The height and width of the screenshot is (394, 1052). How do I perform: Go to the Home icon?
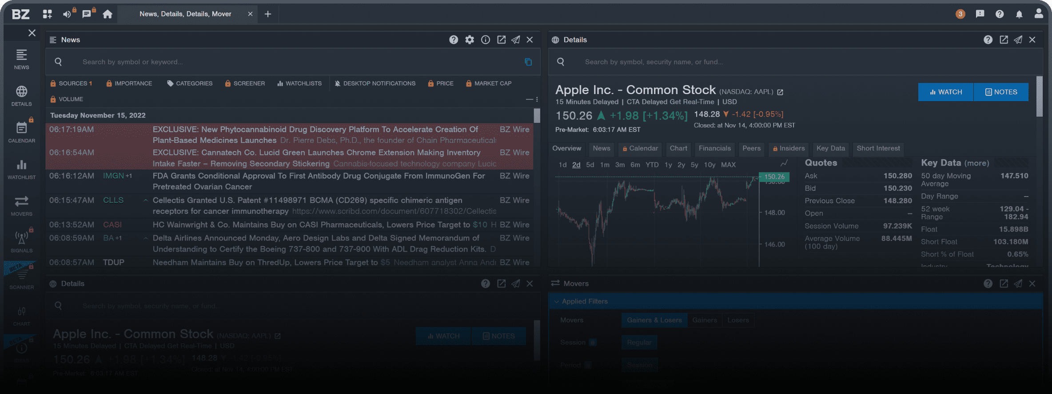(107, 14)
